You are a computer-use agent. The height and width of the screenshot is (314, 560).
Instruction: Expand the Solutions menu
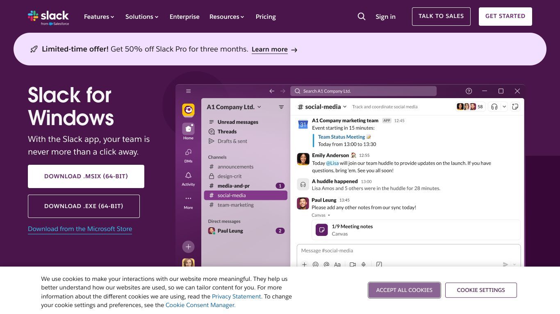(142, 17)
